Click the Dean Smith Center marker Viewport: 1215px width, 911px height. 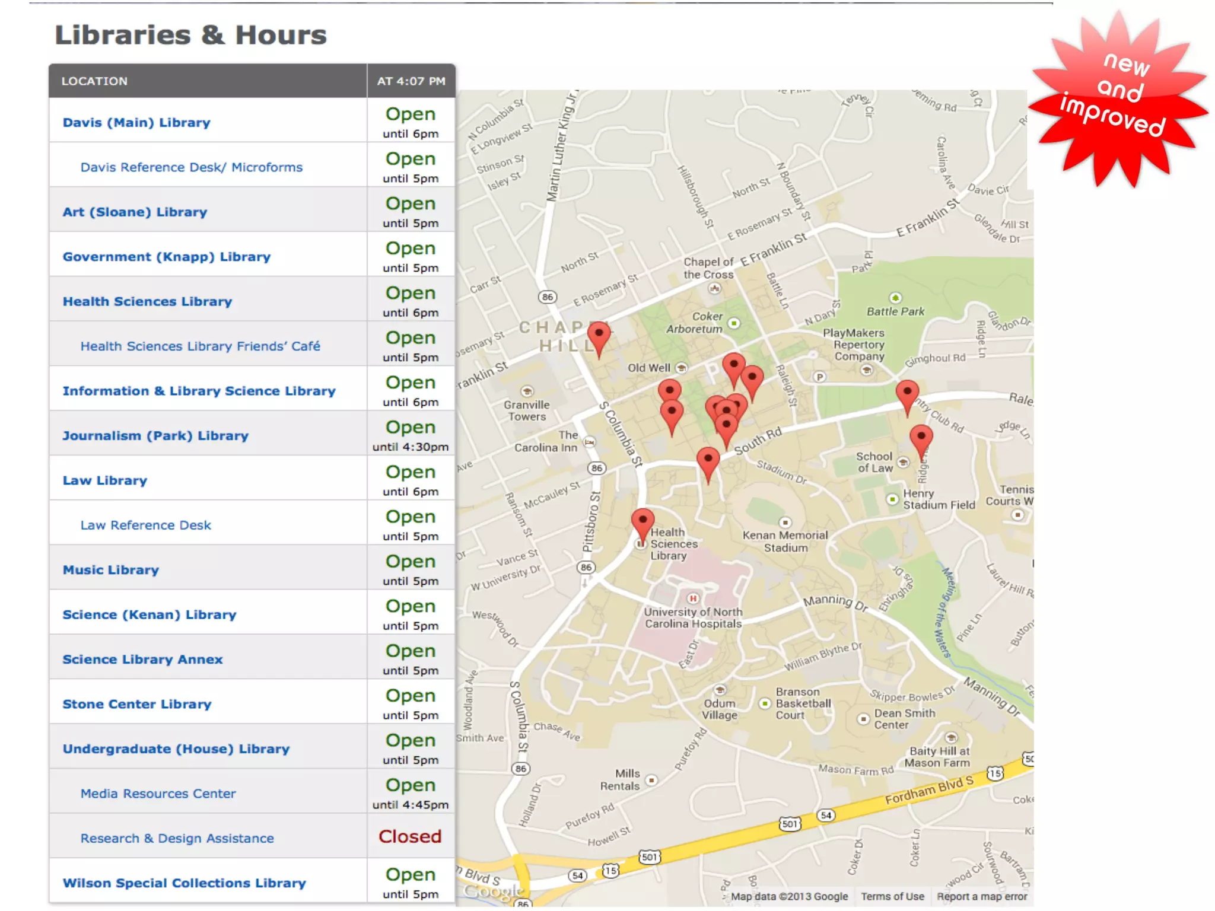pyautogui.click(x=863, y=719)
